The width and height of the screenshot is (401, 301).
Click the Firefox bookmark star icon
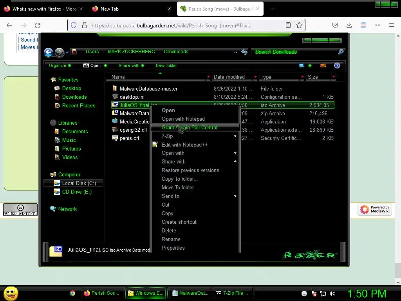tap(299, 25)
